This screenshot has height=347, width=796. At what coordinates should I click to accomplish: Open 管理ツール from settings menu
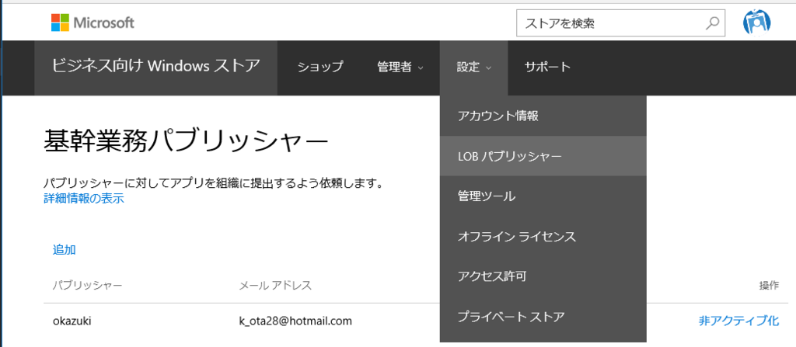(543, 196)
